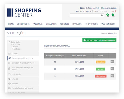Open SOLICITAÇÕES menu
Image resolution: width=124 pixels, height=99 pixels.
[23, 24]
